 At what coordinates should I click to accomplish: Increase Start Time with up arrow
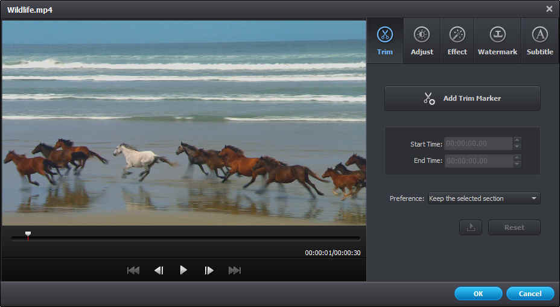(517, 140)
